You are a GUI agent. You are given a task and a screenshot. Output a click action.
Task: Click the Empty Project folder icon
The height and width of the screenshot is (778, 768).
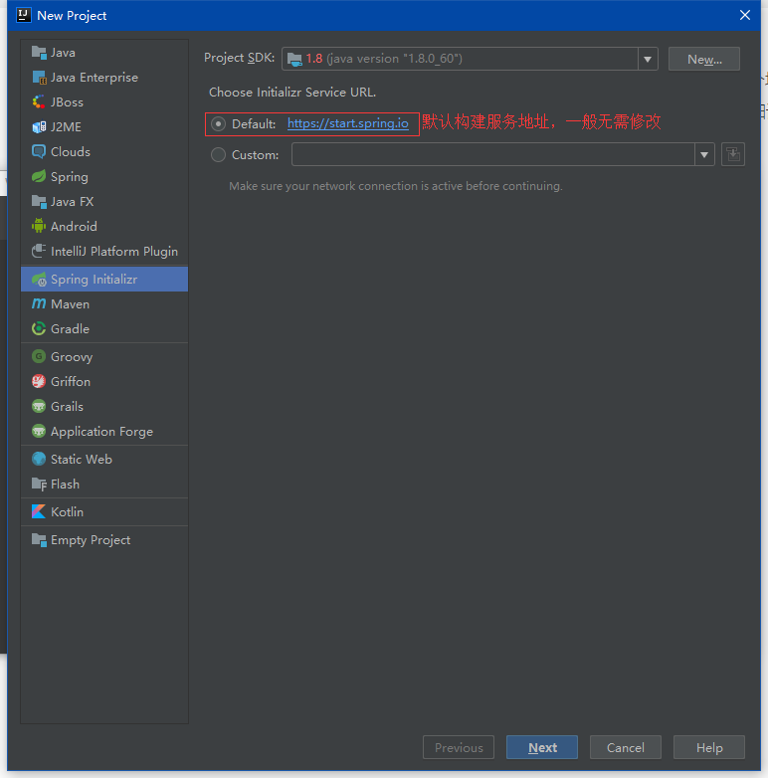coord(39,540)
